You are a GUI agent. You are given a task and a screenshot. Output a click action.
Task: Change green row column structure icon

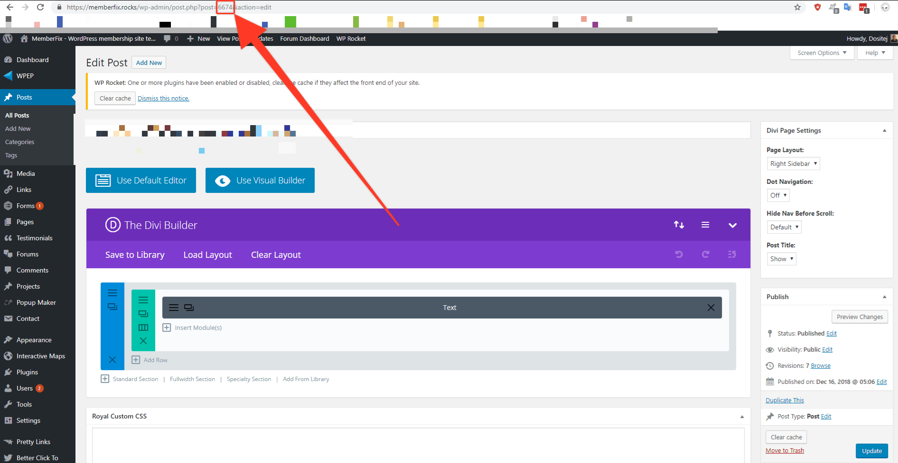[143, 327]
